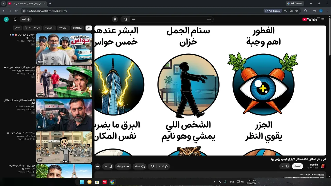Viewport: 331px width, 186px height.
Task: Select the "شاهدتها" filter chip
Action: [x=18, y=28]
